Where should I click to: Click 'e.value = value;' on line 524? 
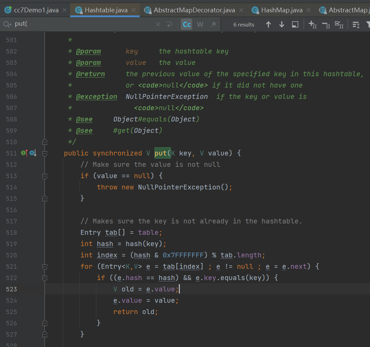pos(146,301)
